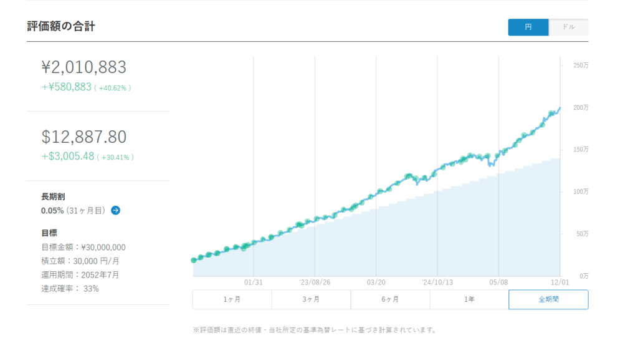The width and height of the screenshot is (638, 343).
Task: Click the 目標金額 ¥30,000,000 line
Action: pyautogui.click(x=83, y=247)
